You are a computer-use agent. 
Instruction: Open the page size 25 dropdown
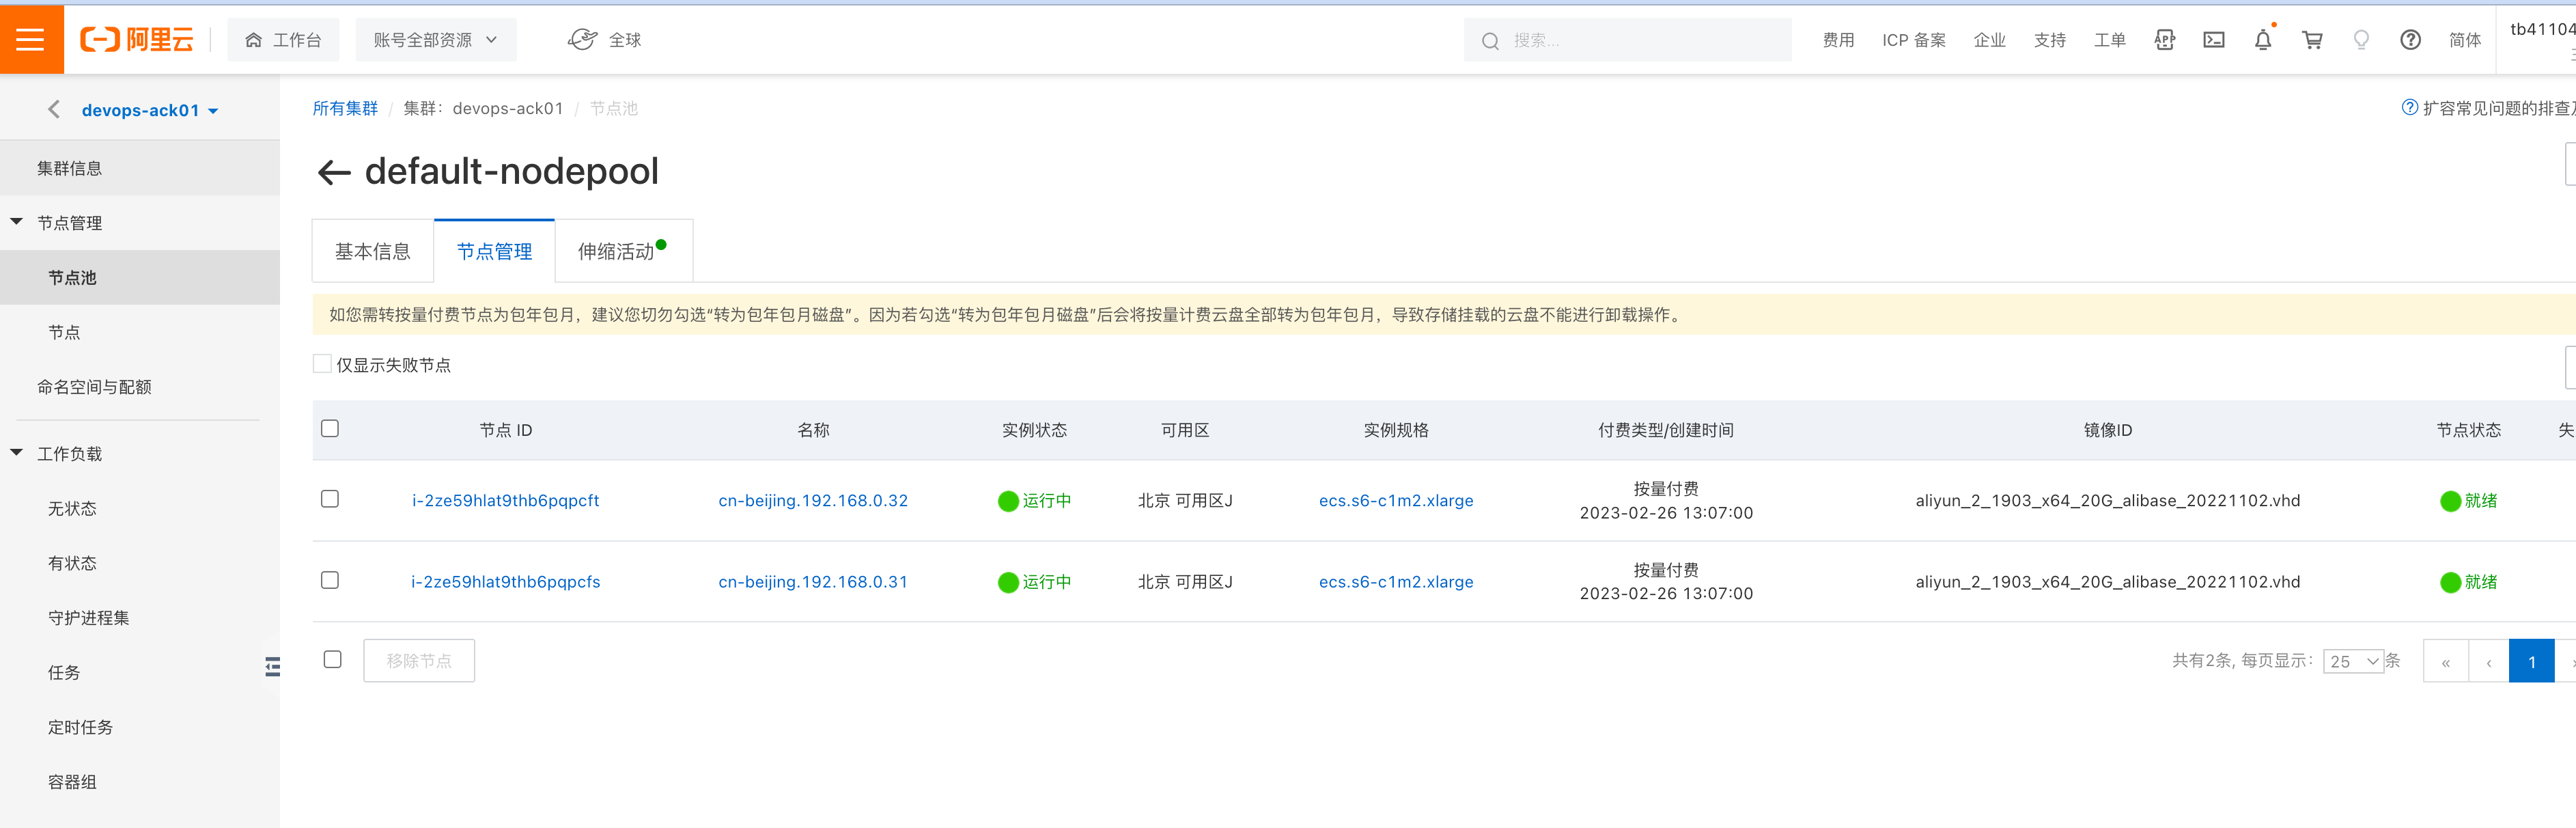click(x=2353, y=661)
